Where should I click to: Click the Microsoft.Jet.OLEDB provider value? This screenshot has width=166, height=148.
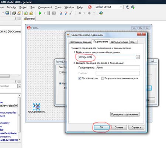tap(9, 140)
